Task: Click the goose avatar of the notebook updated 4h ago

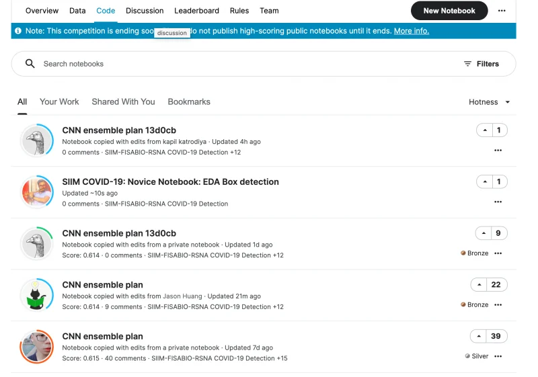Action: [37, 140]
